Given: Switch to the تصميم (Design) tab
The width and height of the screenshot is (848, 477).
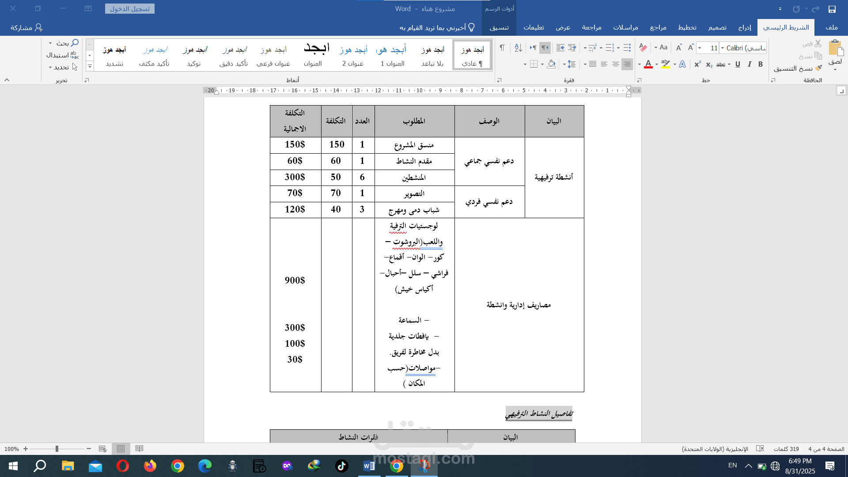Looking at the screenshot, I should click(717, 27).
